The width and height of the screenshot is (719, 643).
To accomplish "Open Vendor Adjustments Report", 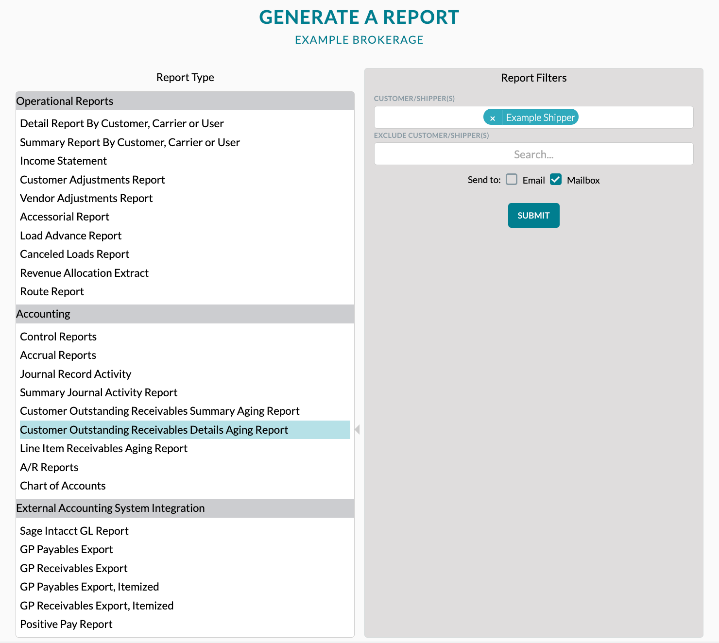I will click(x=86, y=198).
